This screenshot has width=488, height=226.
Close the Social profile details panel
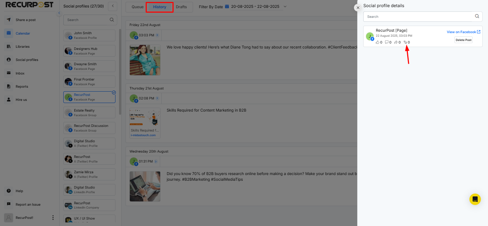point(358,7)
